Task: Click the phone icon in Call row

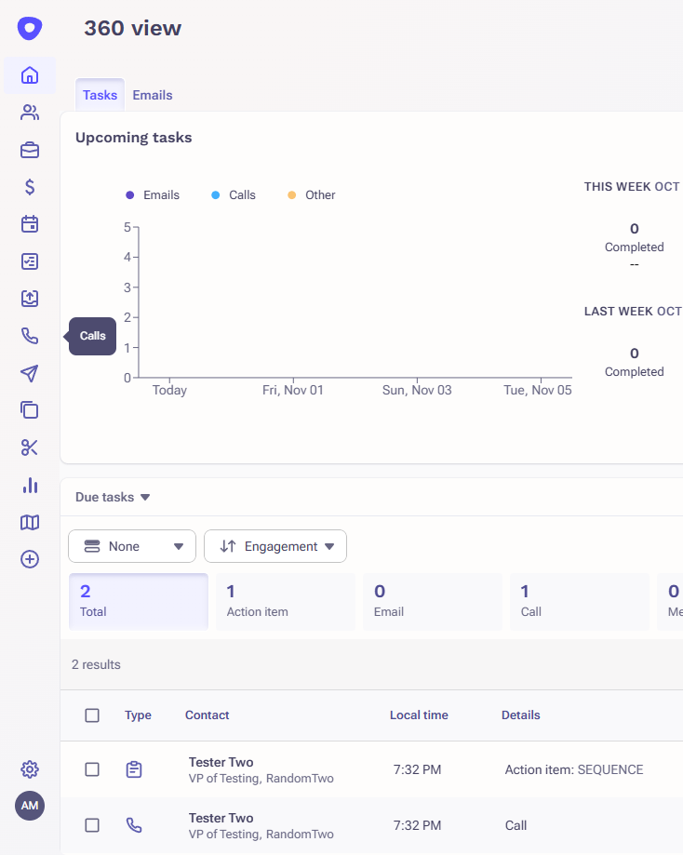Action: click(x=134, y=825)
